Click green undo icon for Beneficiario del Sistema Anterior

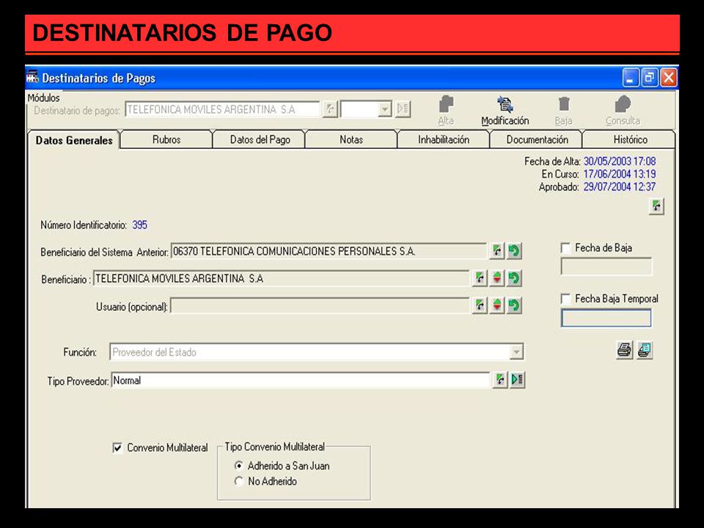514,251
